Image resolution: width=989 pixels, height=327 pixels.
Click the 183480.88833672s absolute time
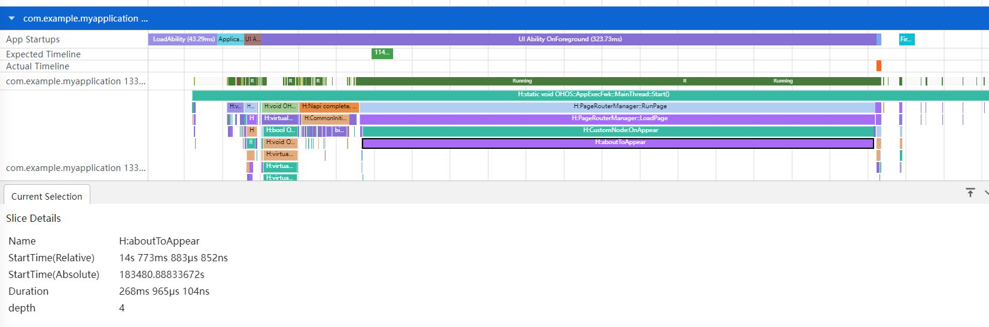162,274
